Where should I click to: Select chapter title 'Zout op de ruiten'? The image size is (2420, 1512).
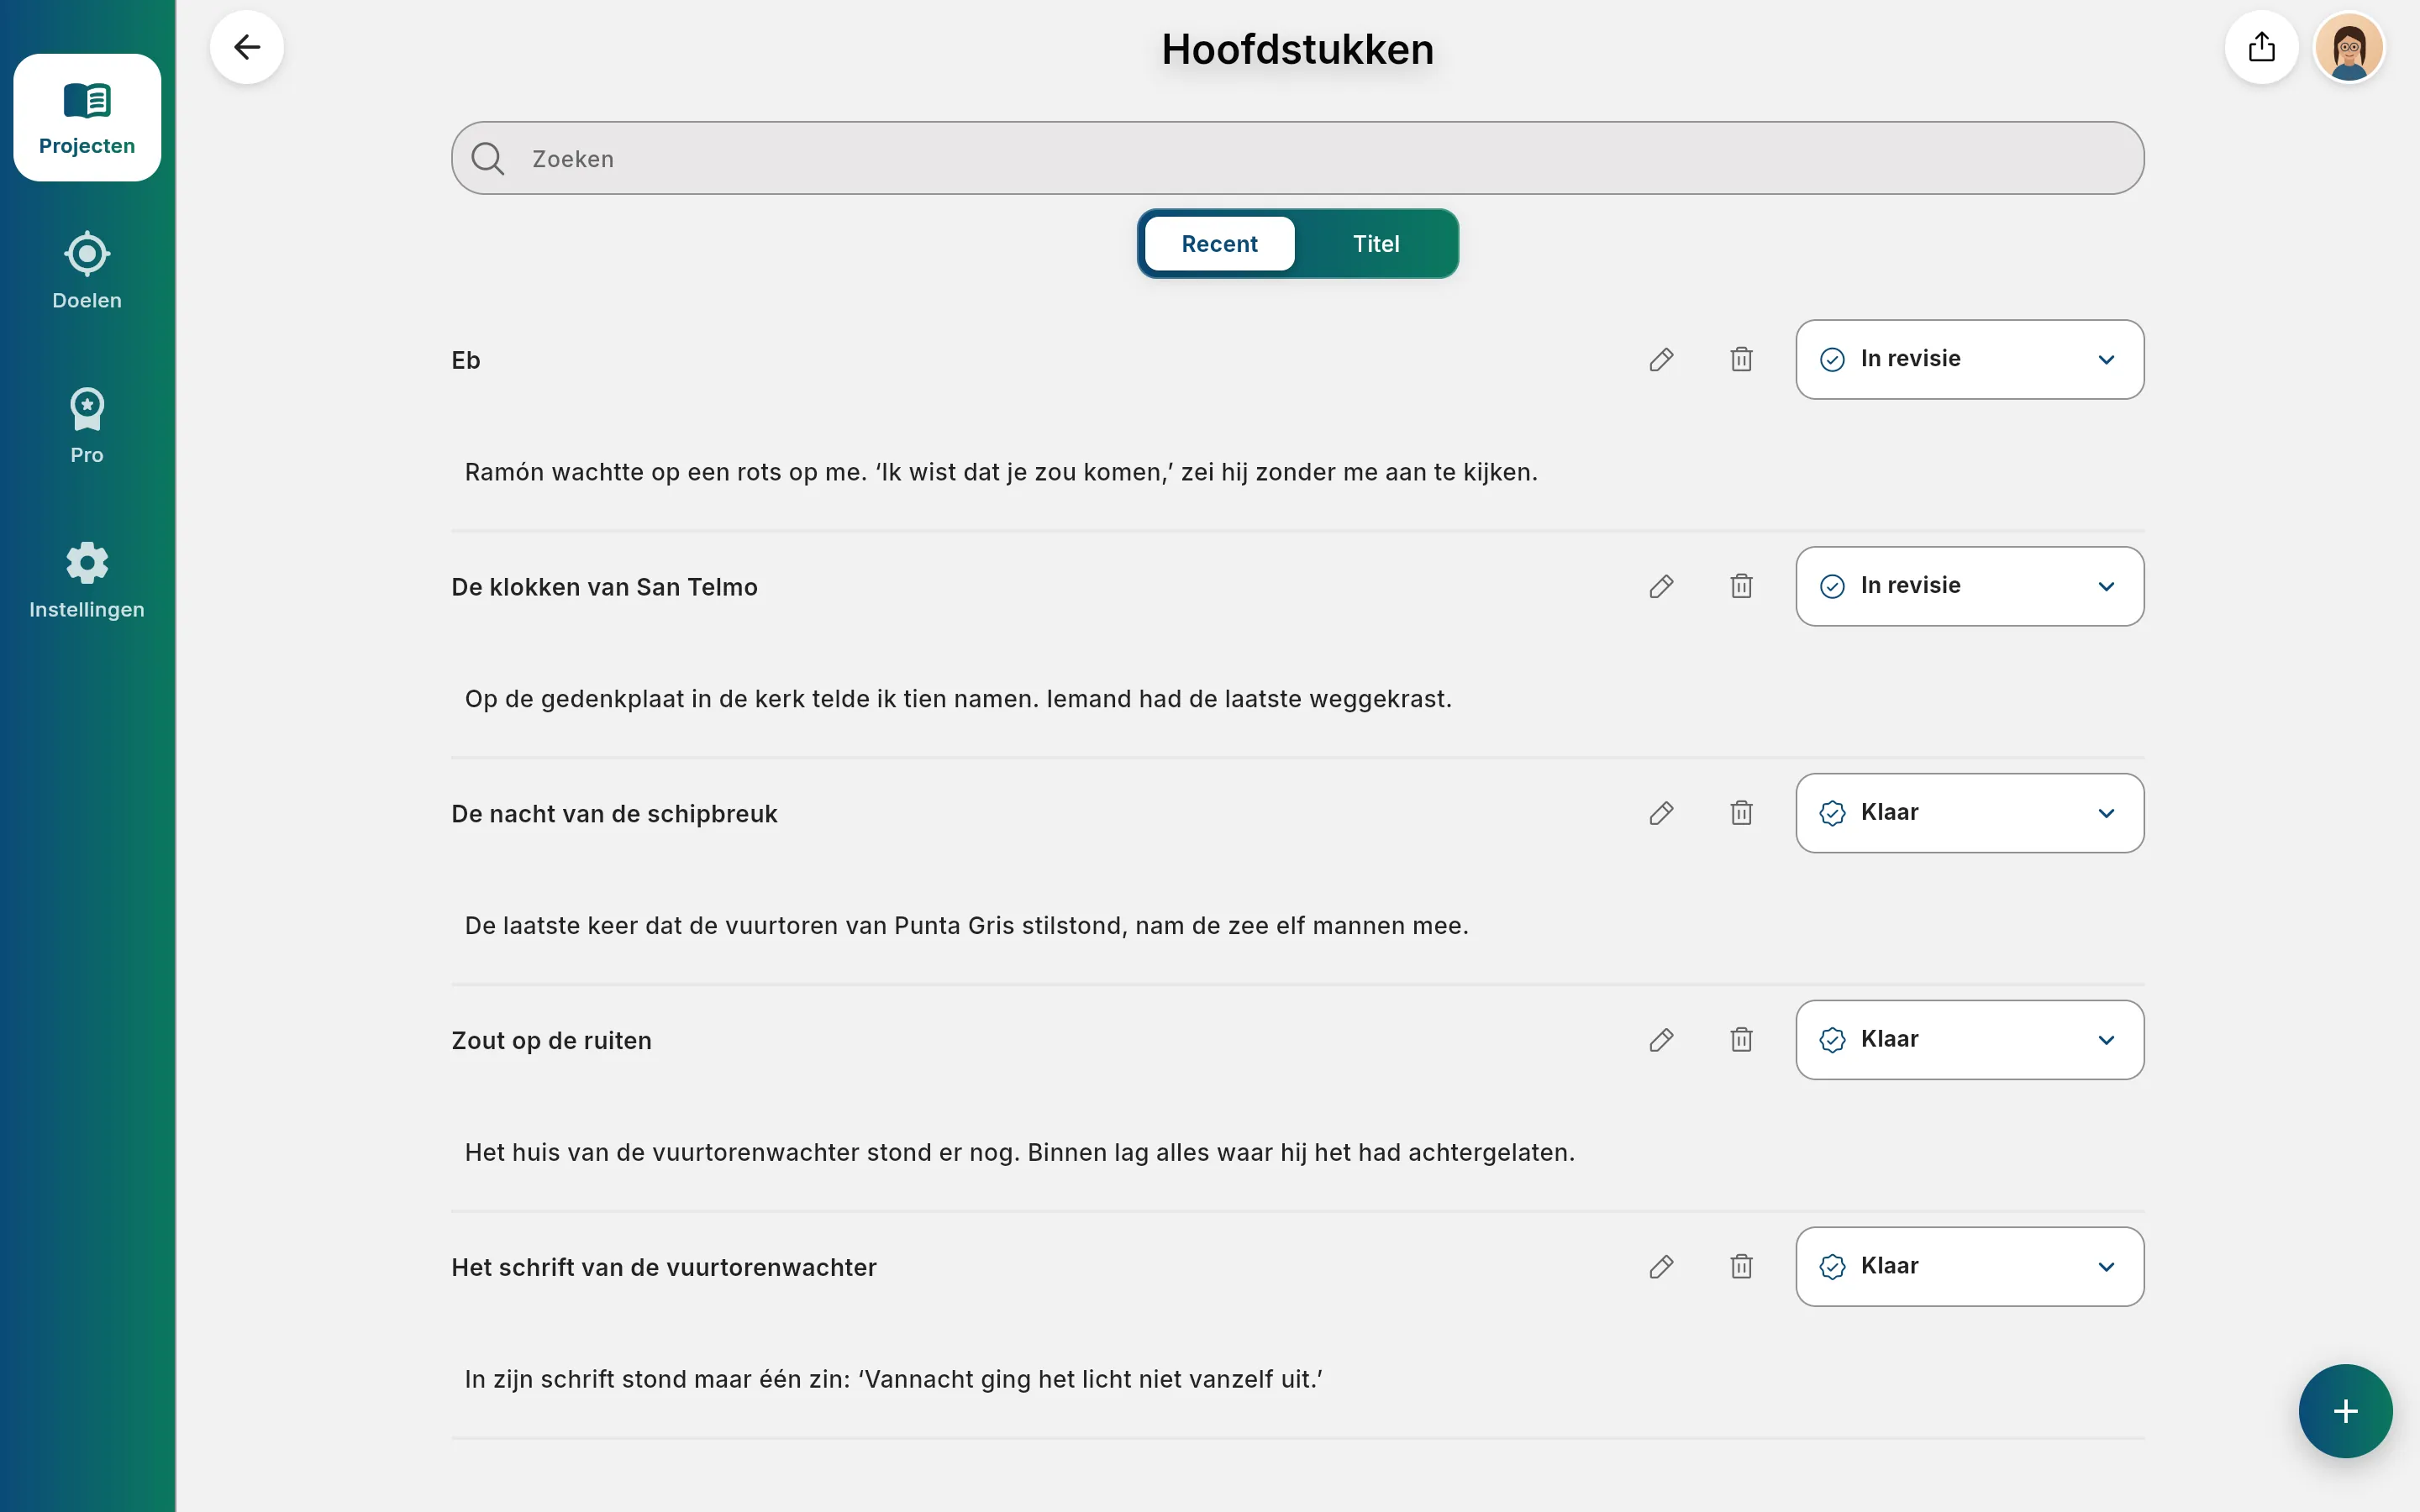point(551,1041)
